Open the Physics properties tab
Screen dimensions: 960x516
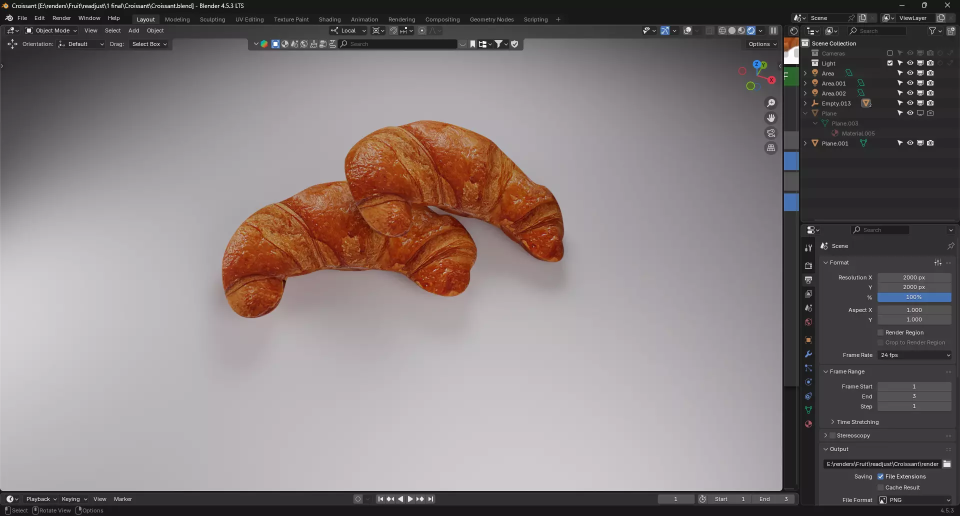coord(808,382)
